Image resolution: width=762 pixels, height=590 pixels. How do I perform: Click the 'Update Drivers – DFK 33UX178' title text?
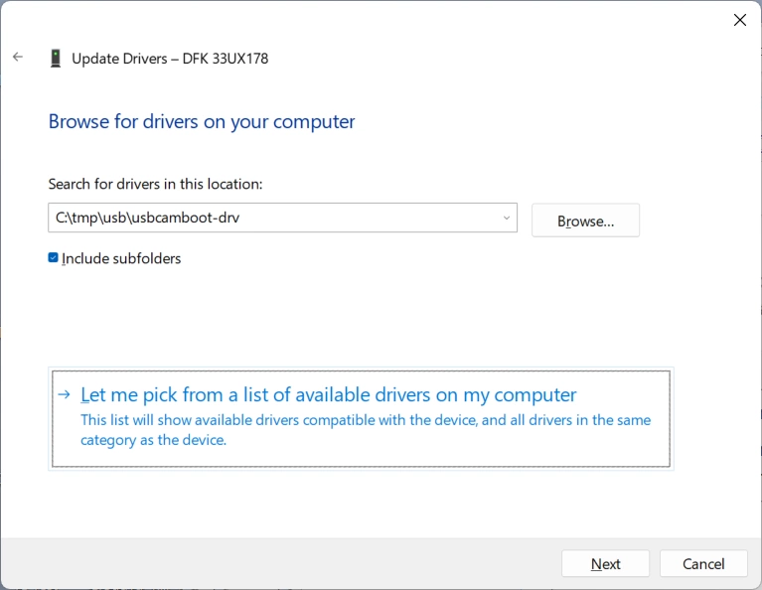pos(170,59)
